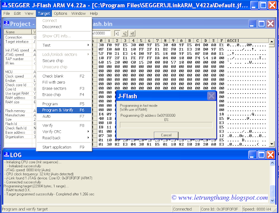Set hex view to x1 width

click(117, 34)
